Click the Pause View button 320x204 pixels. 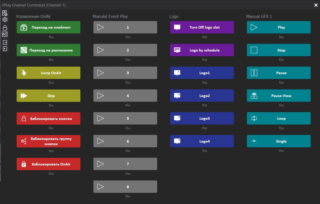(279, 96)
